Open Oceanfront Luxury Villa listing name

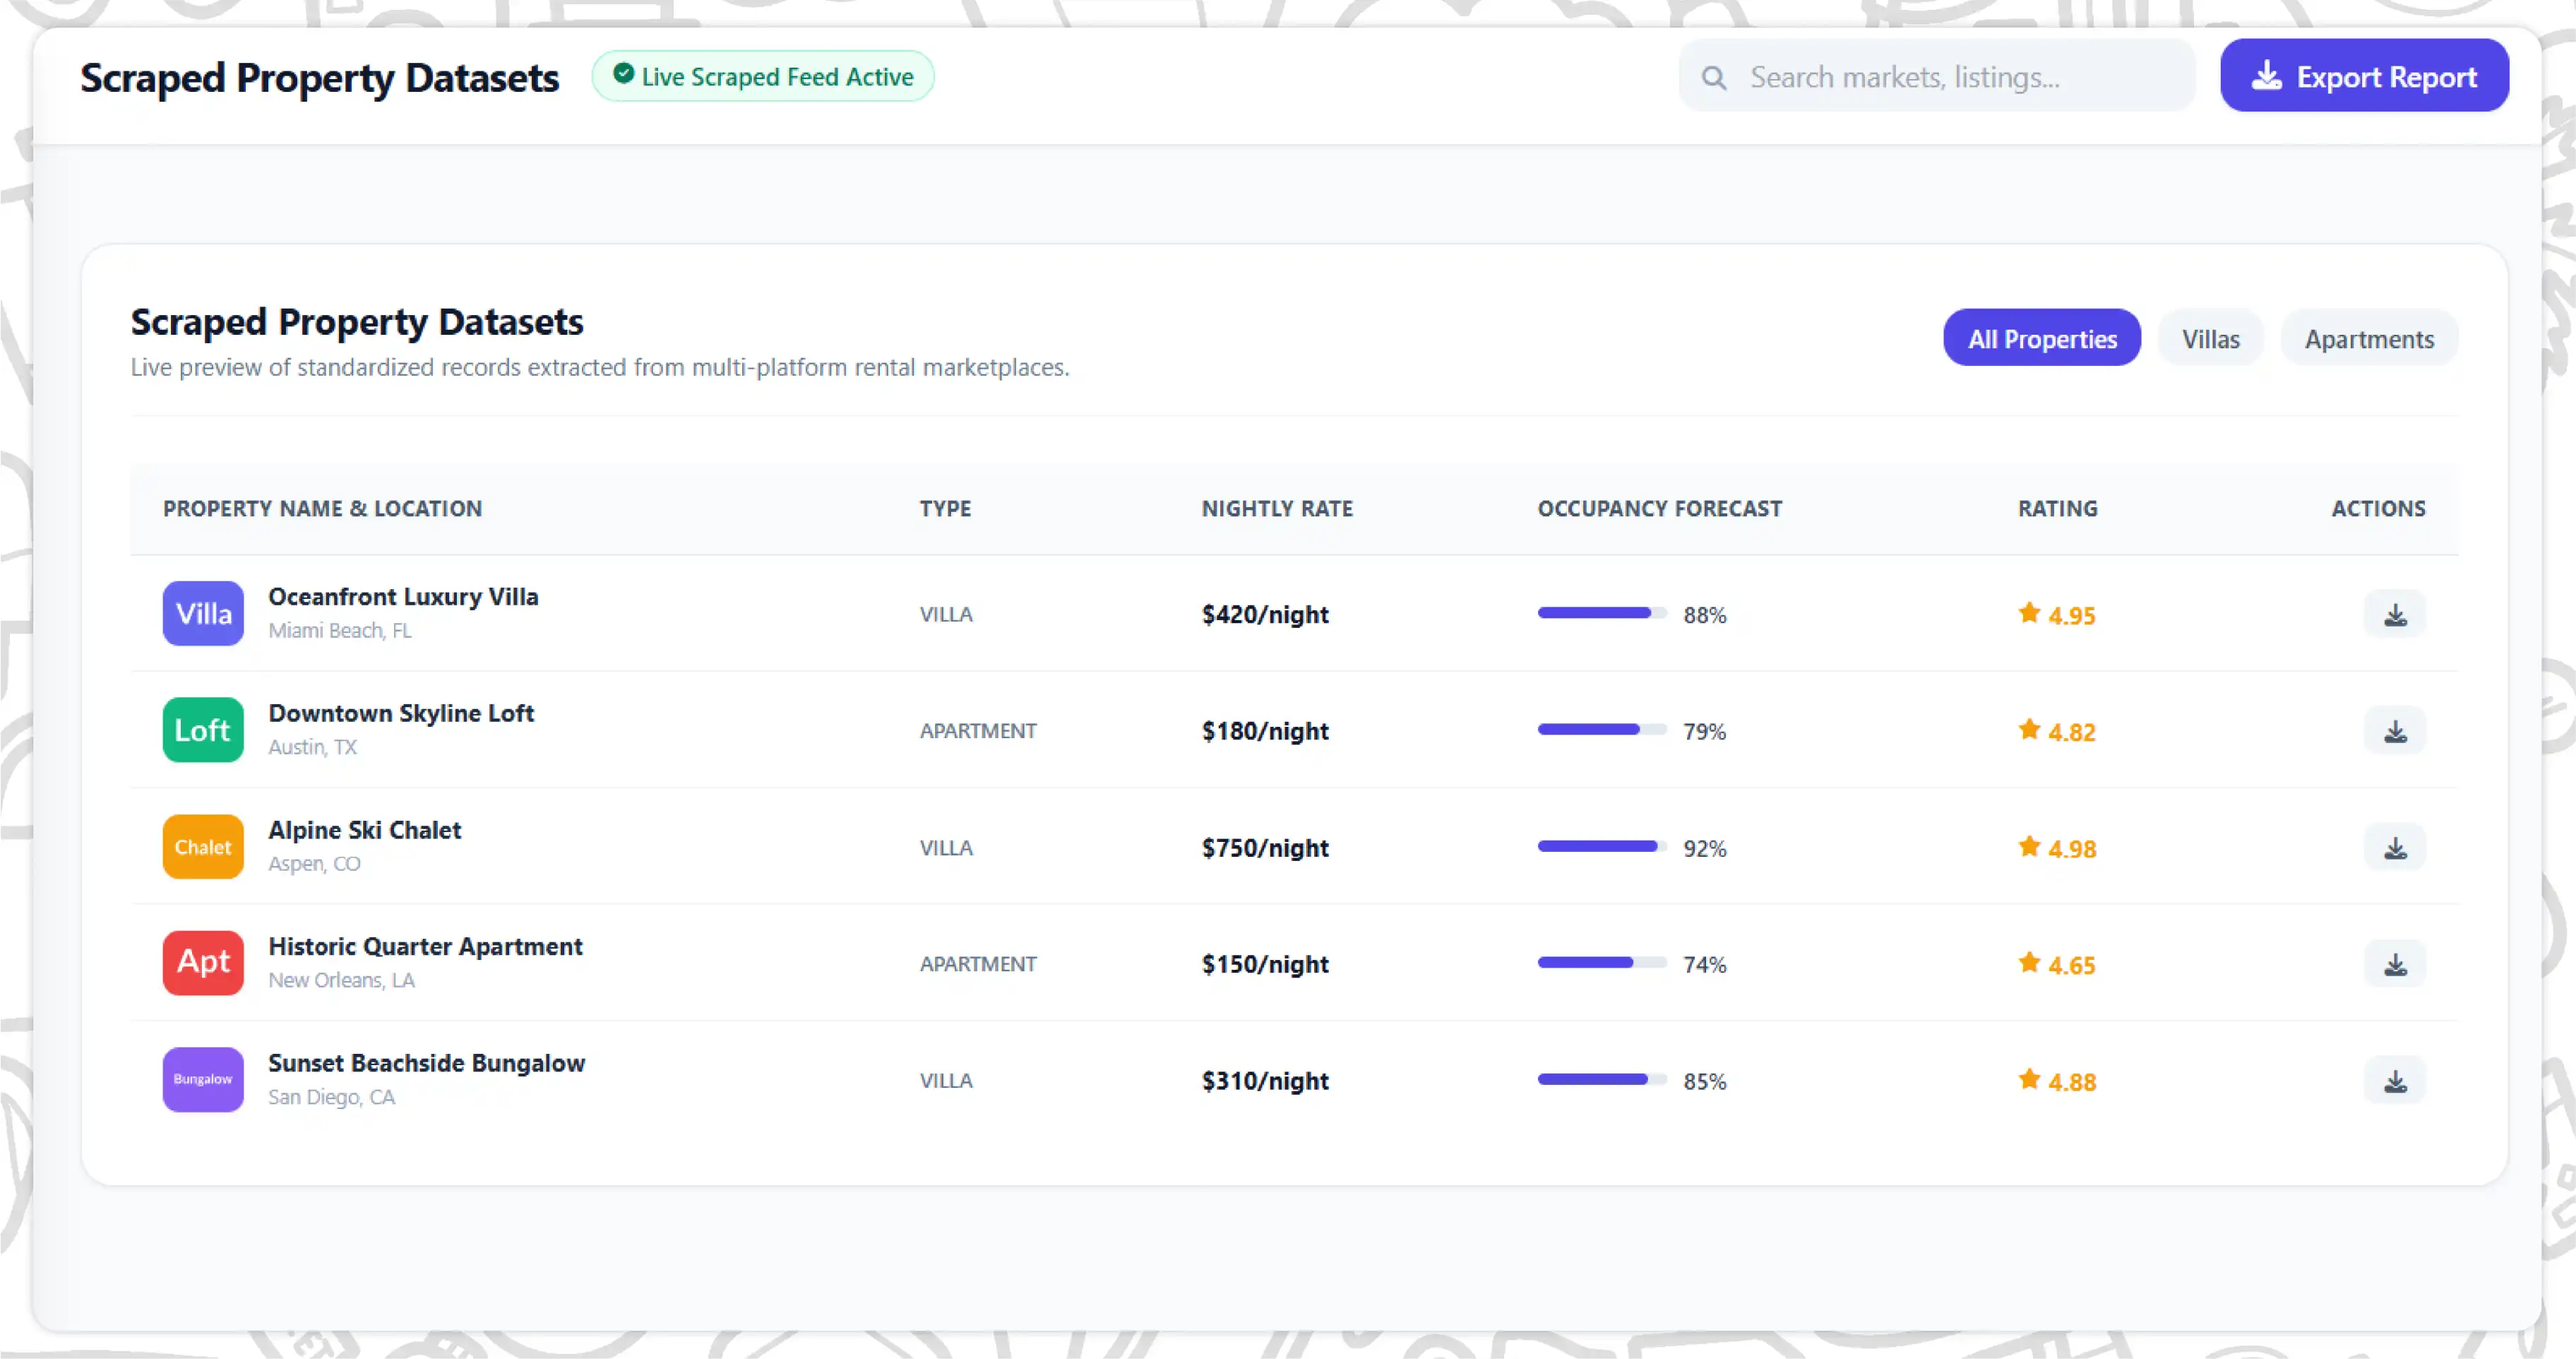click(403, 597)
